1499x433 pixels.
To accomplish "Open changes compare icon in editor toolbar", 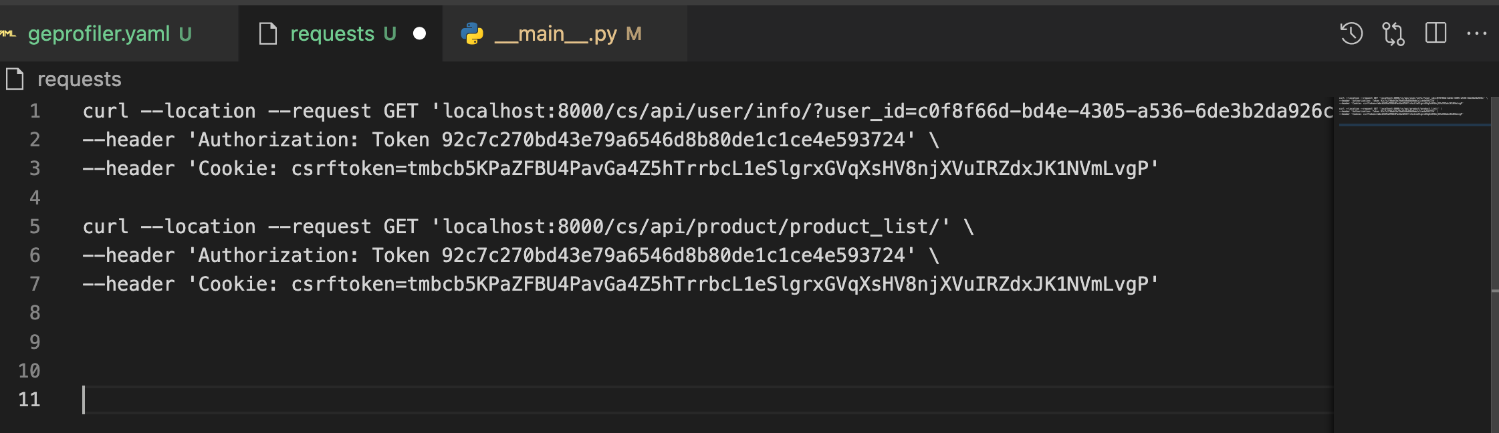I will click(1393, 33).
